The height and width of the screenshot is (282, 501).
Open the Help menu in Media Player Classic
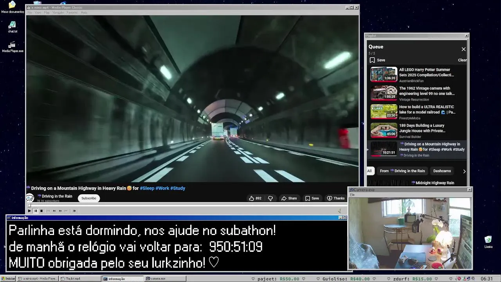[84, 13]
